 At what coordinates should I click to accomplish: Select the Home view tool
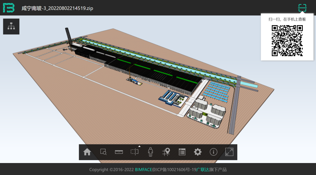[x=87, y=152]
